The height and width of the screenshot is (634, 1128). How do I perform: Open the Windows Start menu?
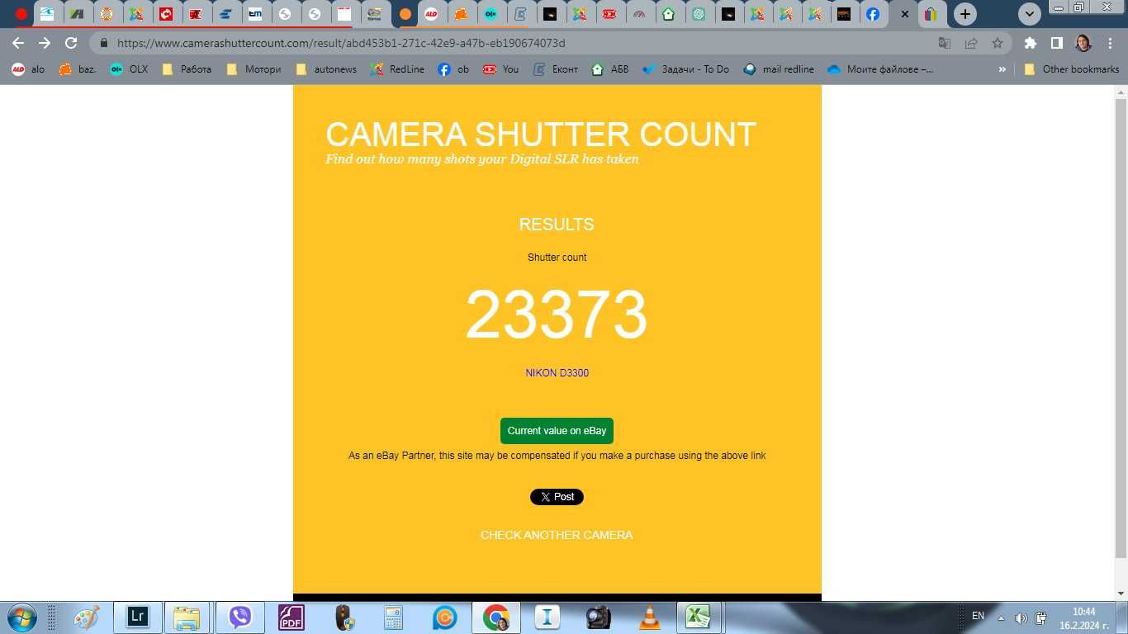point(21,617)
